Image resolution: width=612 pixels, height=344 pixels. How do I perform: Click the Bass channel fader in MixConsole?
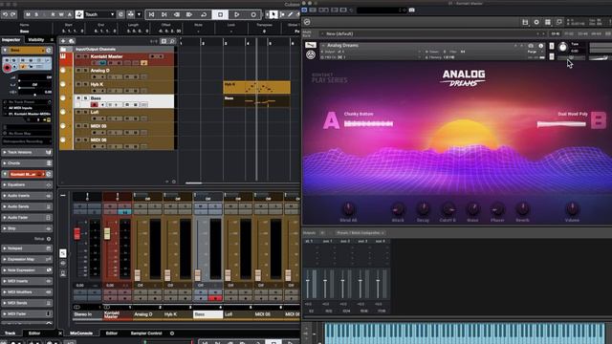198,275
